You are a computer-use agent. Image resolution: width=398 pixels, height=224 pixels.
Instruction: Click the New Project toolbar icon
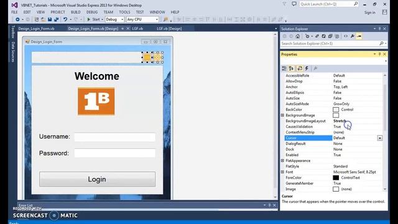pyautogui.click(x=37, y=19)
